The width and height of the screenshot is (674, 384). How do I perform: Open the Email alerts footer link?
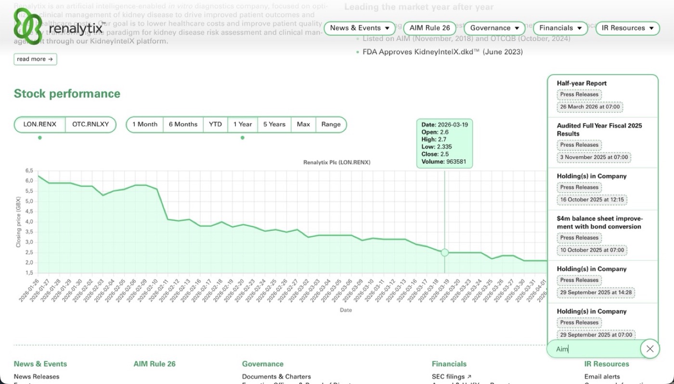tap(602, 376)
